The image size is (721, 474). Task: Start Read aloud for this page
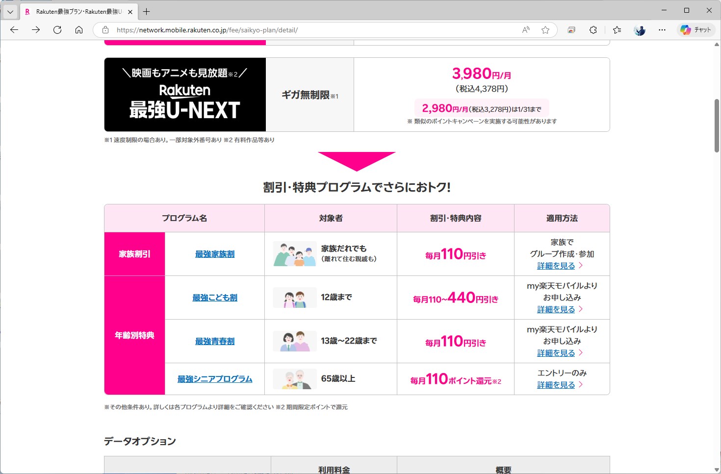click(525, 29)
